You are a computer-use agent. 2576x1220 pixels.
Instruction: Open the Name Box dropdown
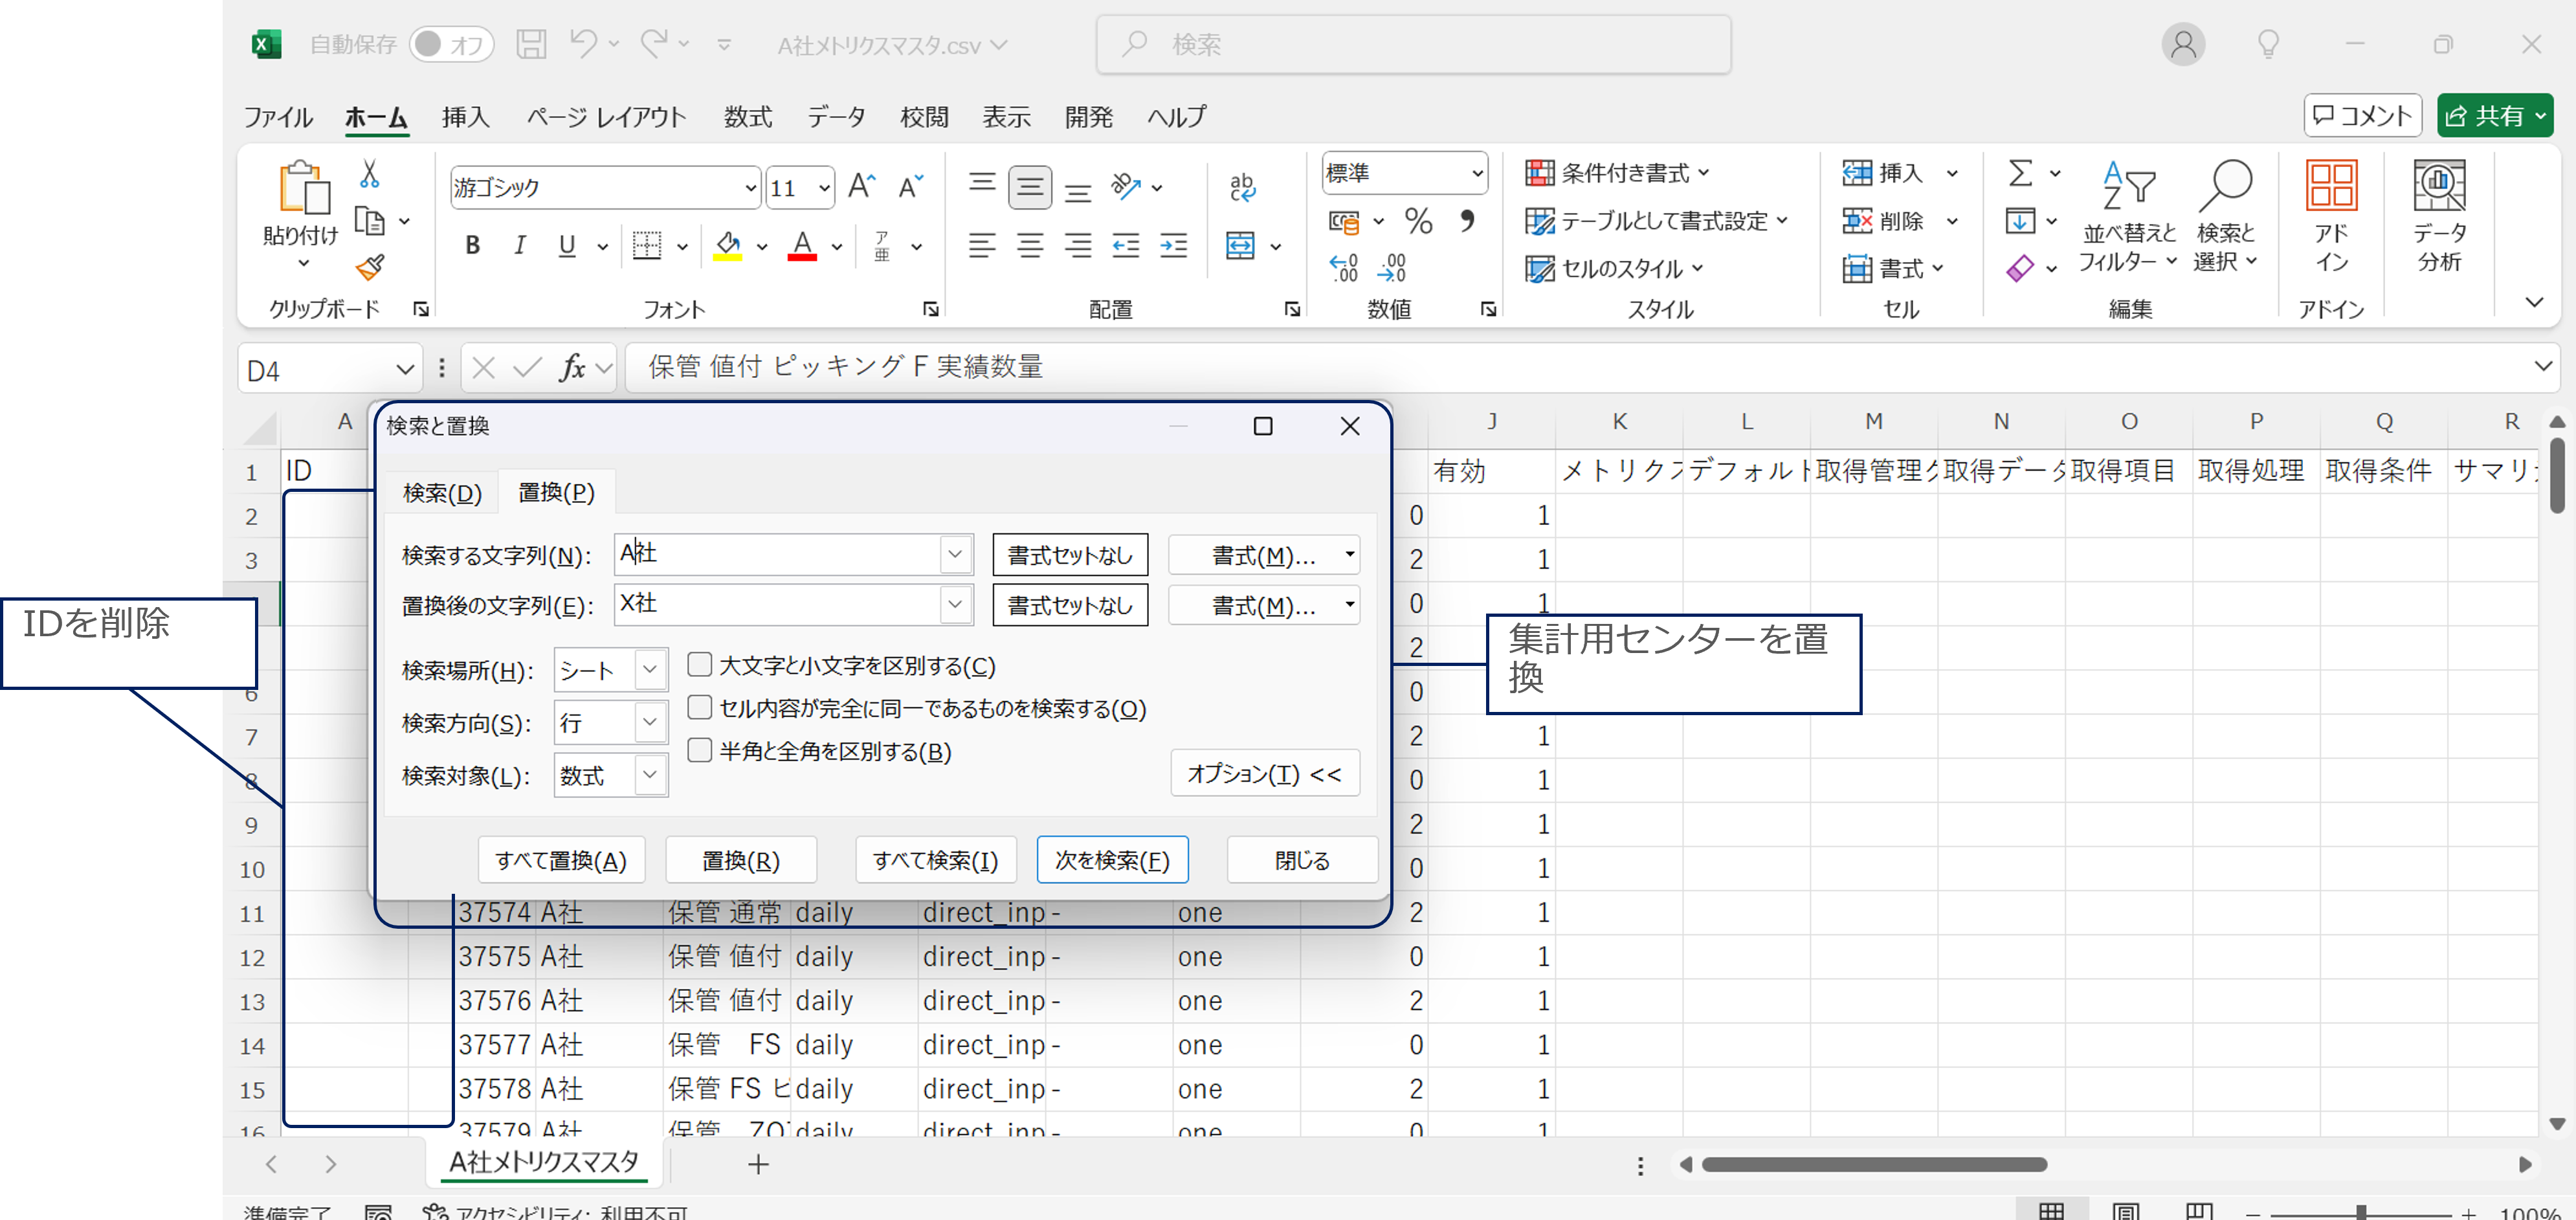click(x=404, y=370)
